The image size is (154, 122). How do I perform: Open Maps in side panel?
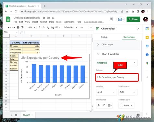pyautogui.click(x=147, y=63)
